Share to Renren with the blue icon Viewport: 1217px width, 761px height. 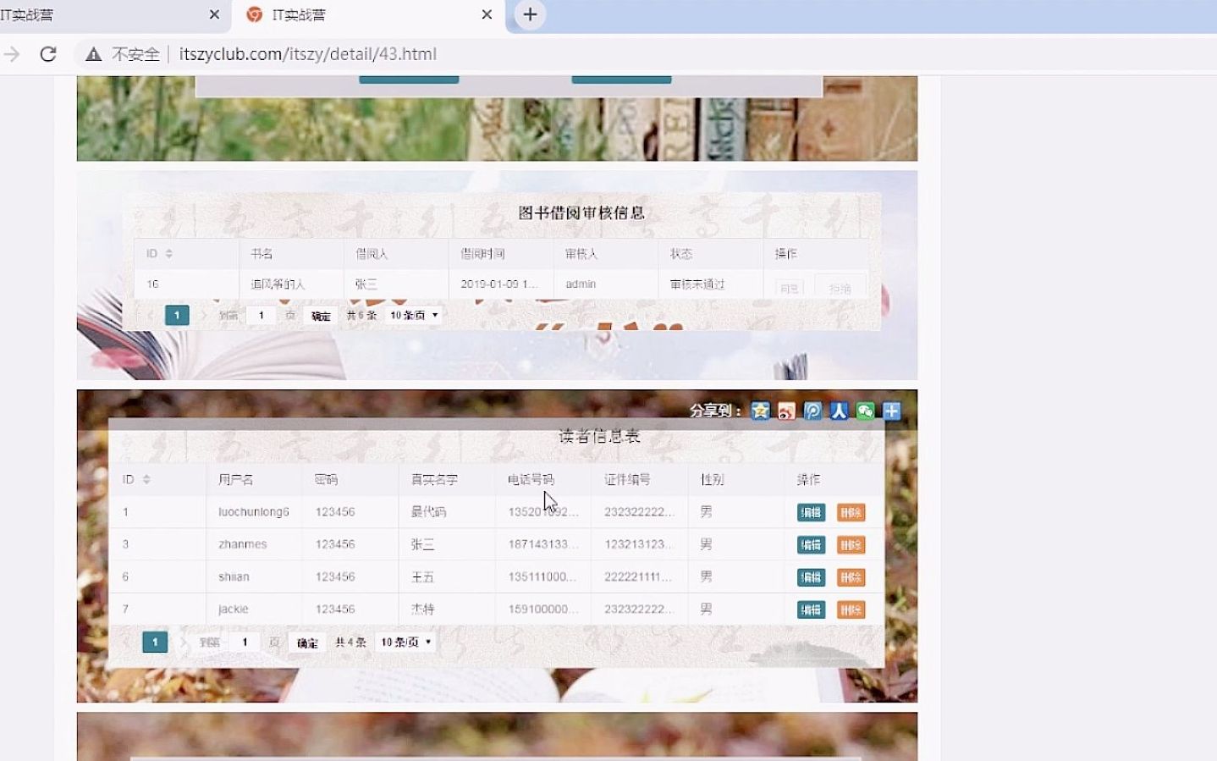point(838,411)
